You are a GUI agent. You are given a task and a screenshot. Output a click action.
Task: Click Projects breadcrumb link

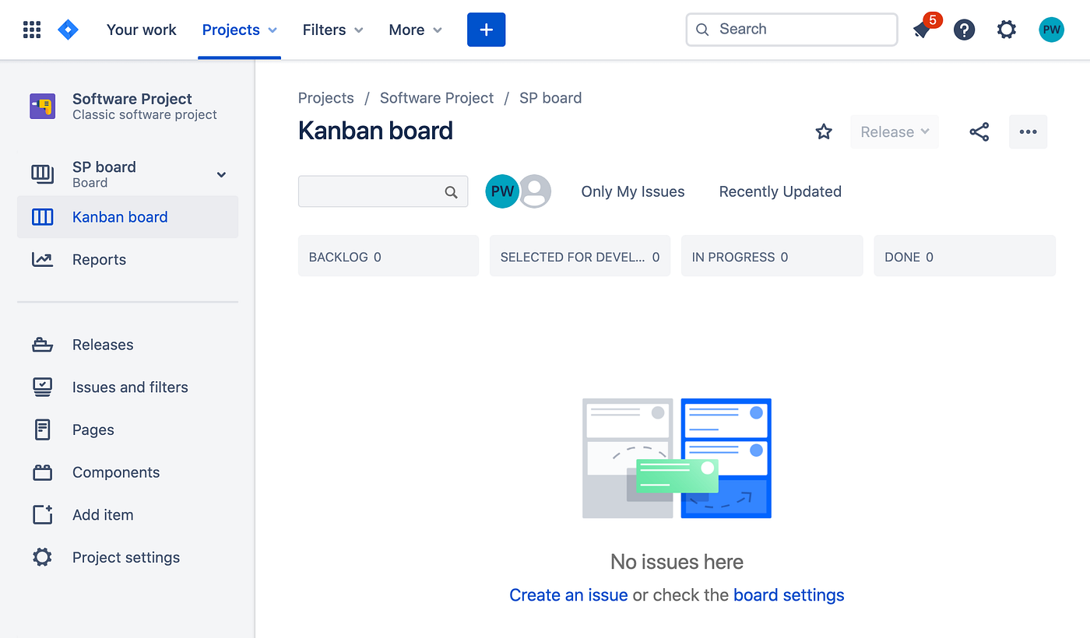tap(326, 98)
